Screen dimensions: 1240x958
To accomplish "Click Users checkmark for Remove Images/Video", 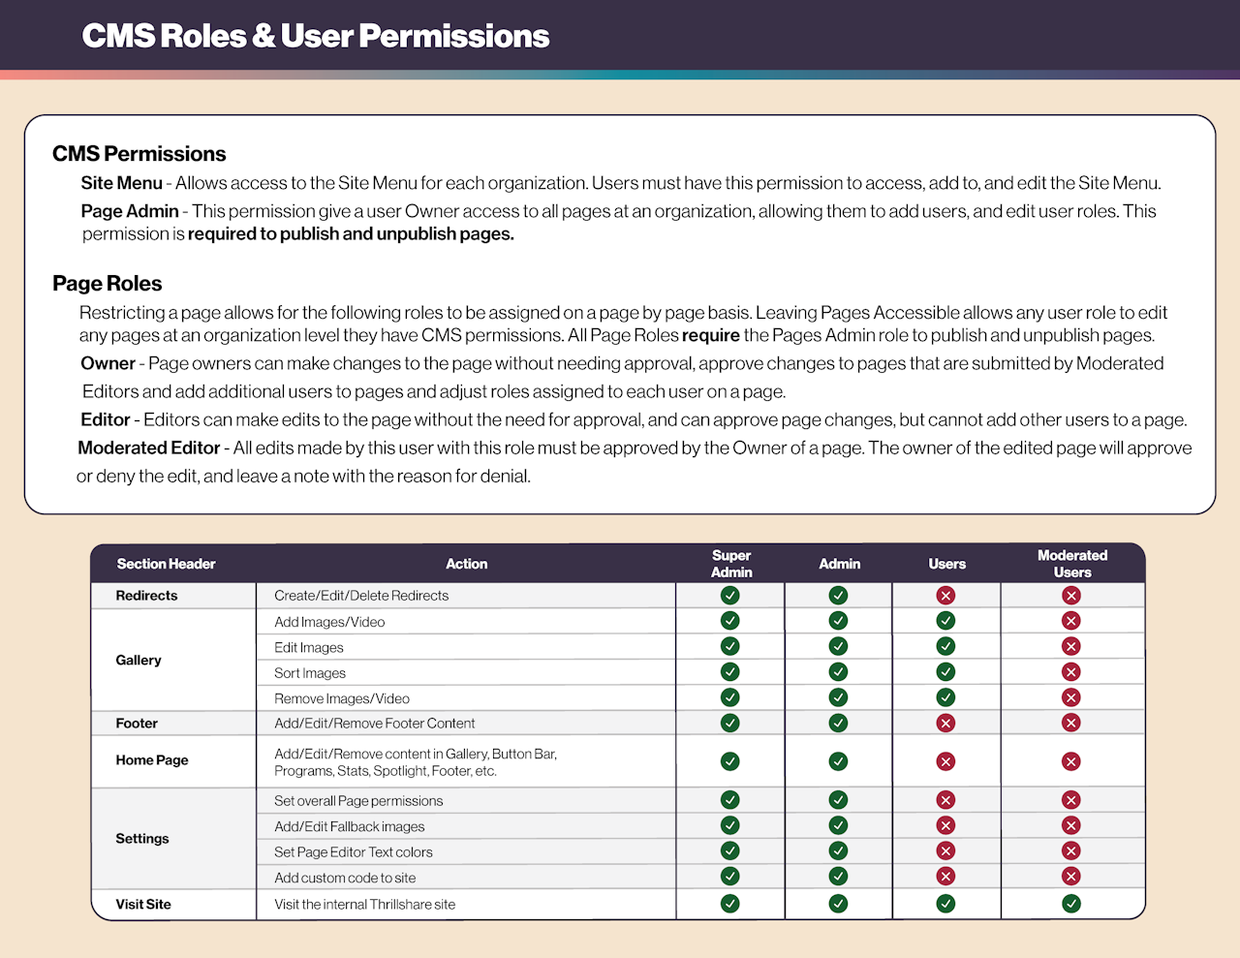I will pyautogui.click(x=946, y=697).
